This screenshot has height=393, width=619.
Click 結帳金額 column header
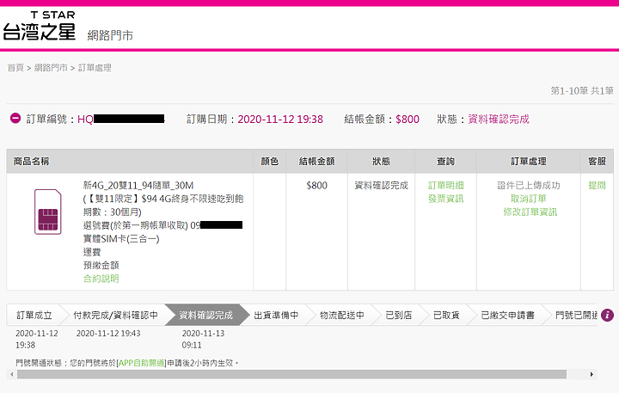(316, 161)
